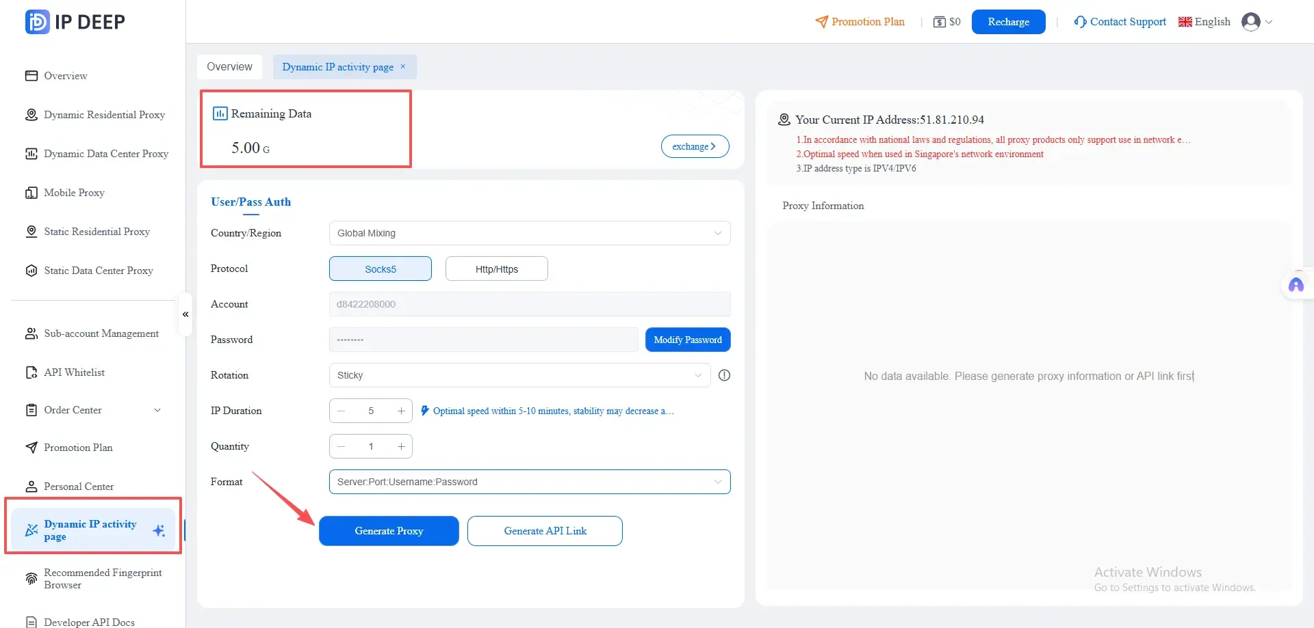
Task: Click the UK flag language icon
Action: pos(1185,22)
